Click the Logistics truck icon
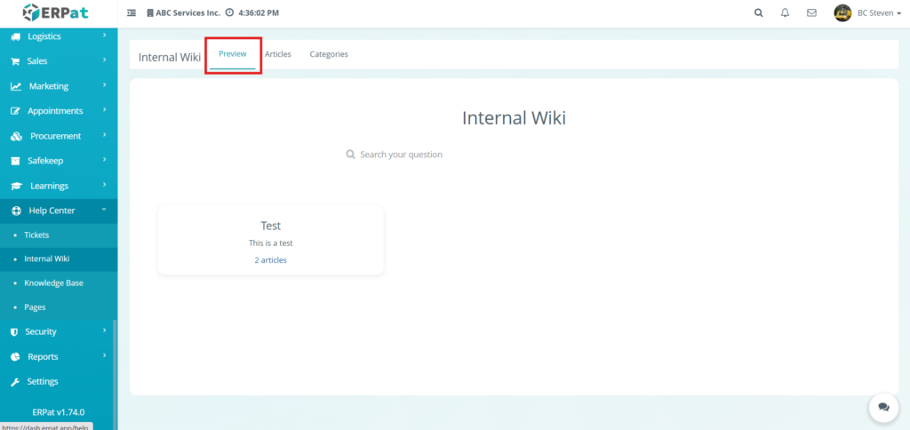This screenshot has height=430, width=910. (16, 36)
